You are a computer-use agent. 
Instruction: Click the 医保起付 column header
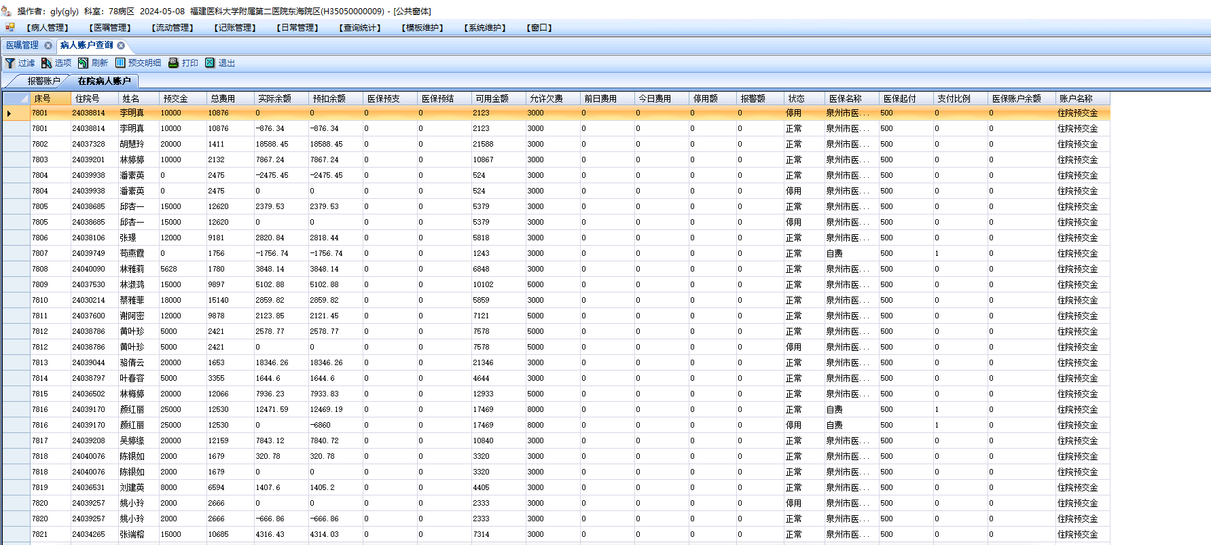[906, 98]
